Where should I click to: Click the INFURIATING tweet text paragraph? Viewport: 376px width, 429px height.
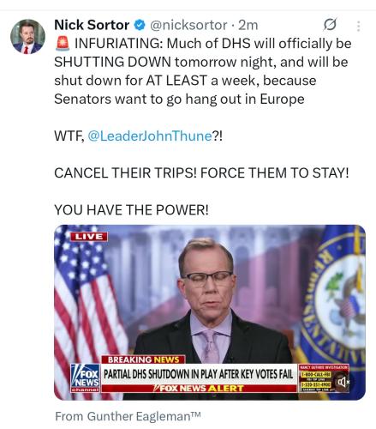coord(203,71)
